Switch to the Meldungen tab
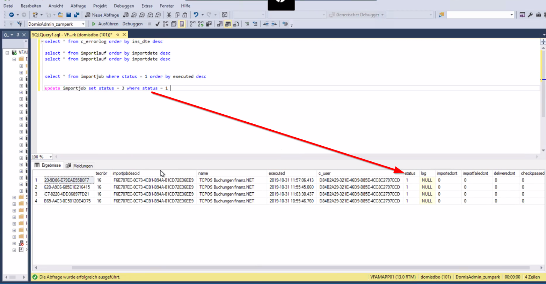546x284 pixels. point(79,166)
